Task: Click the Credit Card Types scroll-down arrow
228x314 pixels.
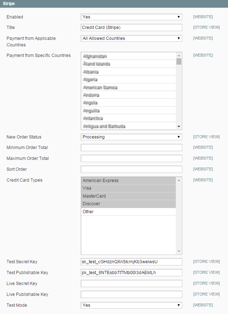Action: 179,251
